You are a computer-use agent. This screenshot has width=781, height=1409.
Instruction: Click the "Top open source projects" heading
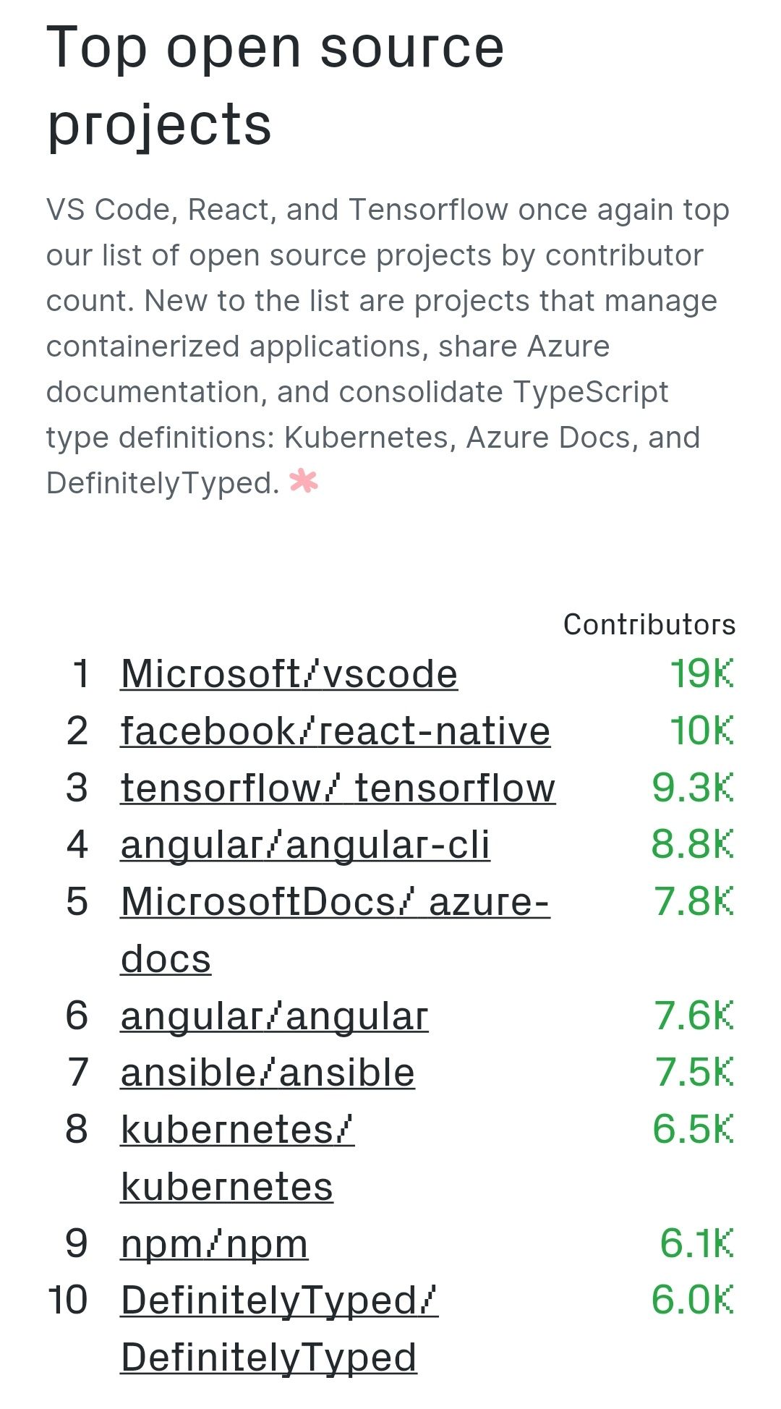[275, 85]
